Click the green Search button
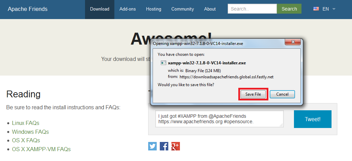This screenshot has height=161, width=352. point(289,9)
